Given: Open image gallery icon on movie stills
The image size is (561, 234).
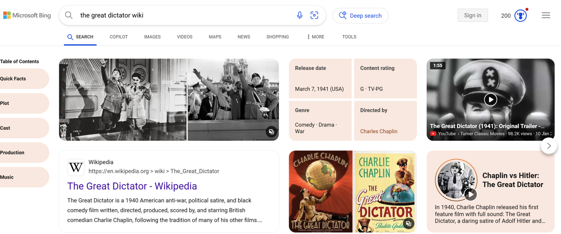Looking at the screenshot, I should point(271,132).
